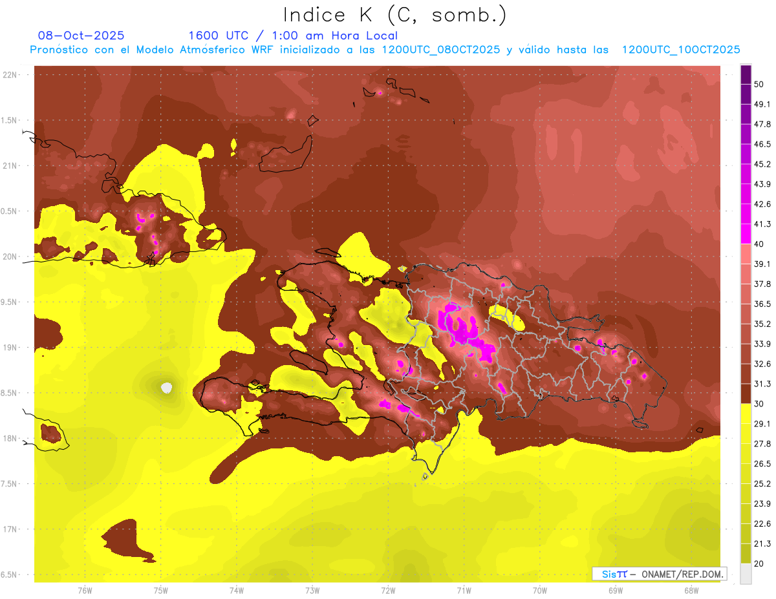Click the '41.3' label on the color scale
Image resolution: width=776 pixels, height=599 pixels.
763,224
